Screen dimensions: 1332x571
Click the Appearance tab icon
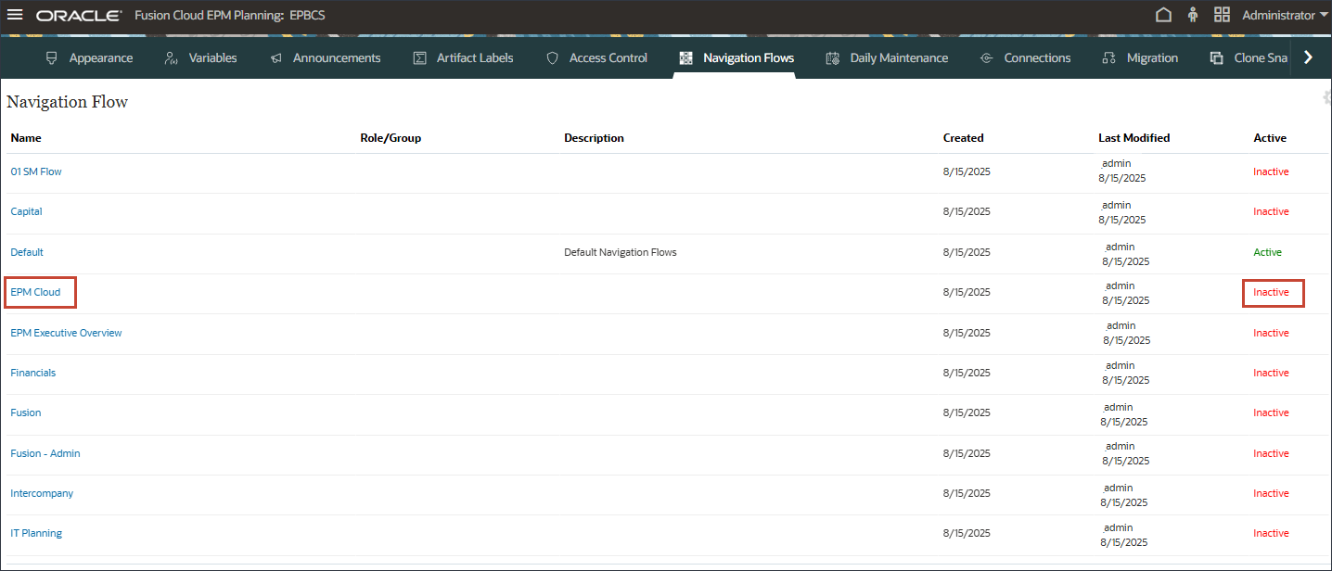(51, 57)
